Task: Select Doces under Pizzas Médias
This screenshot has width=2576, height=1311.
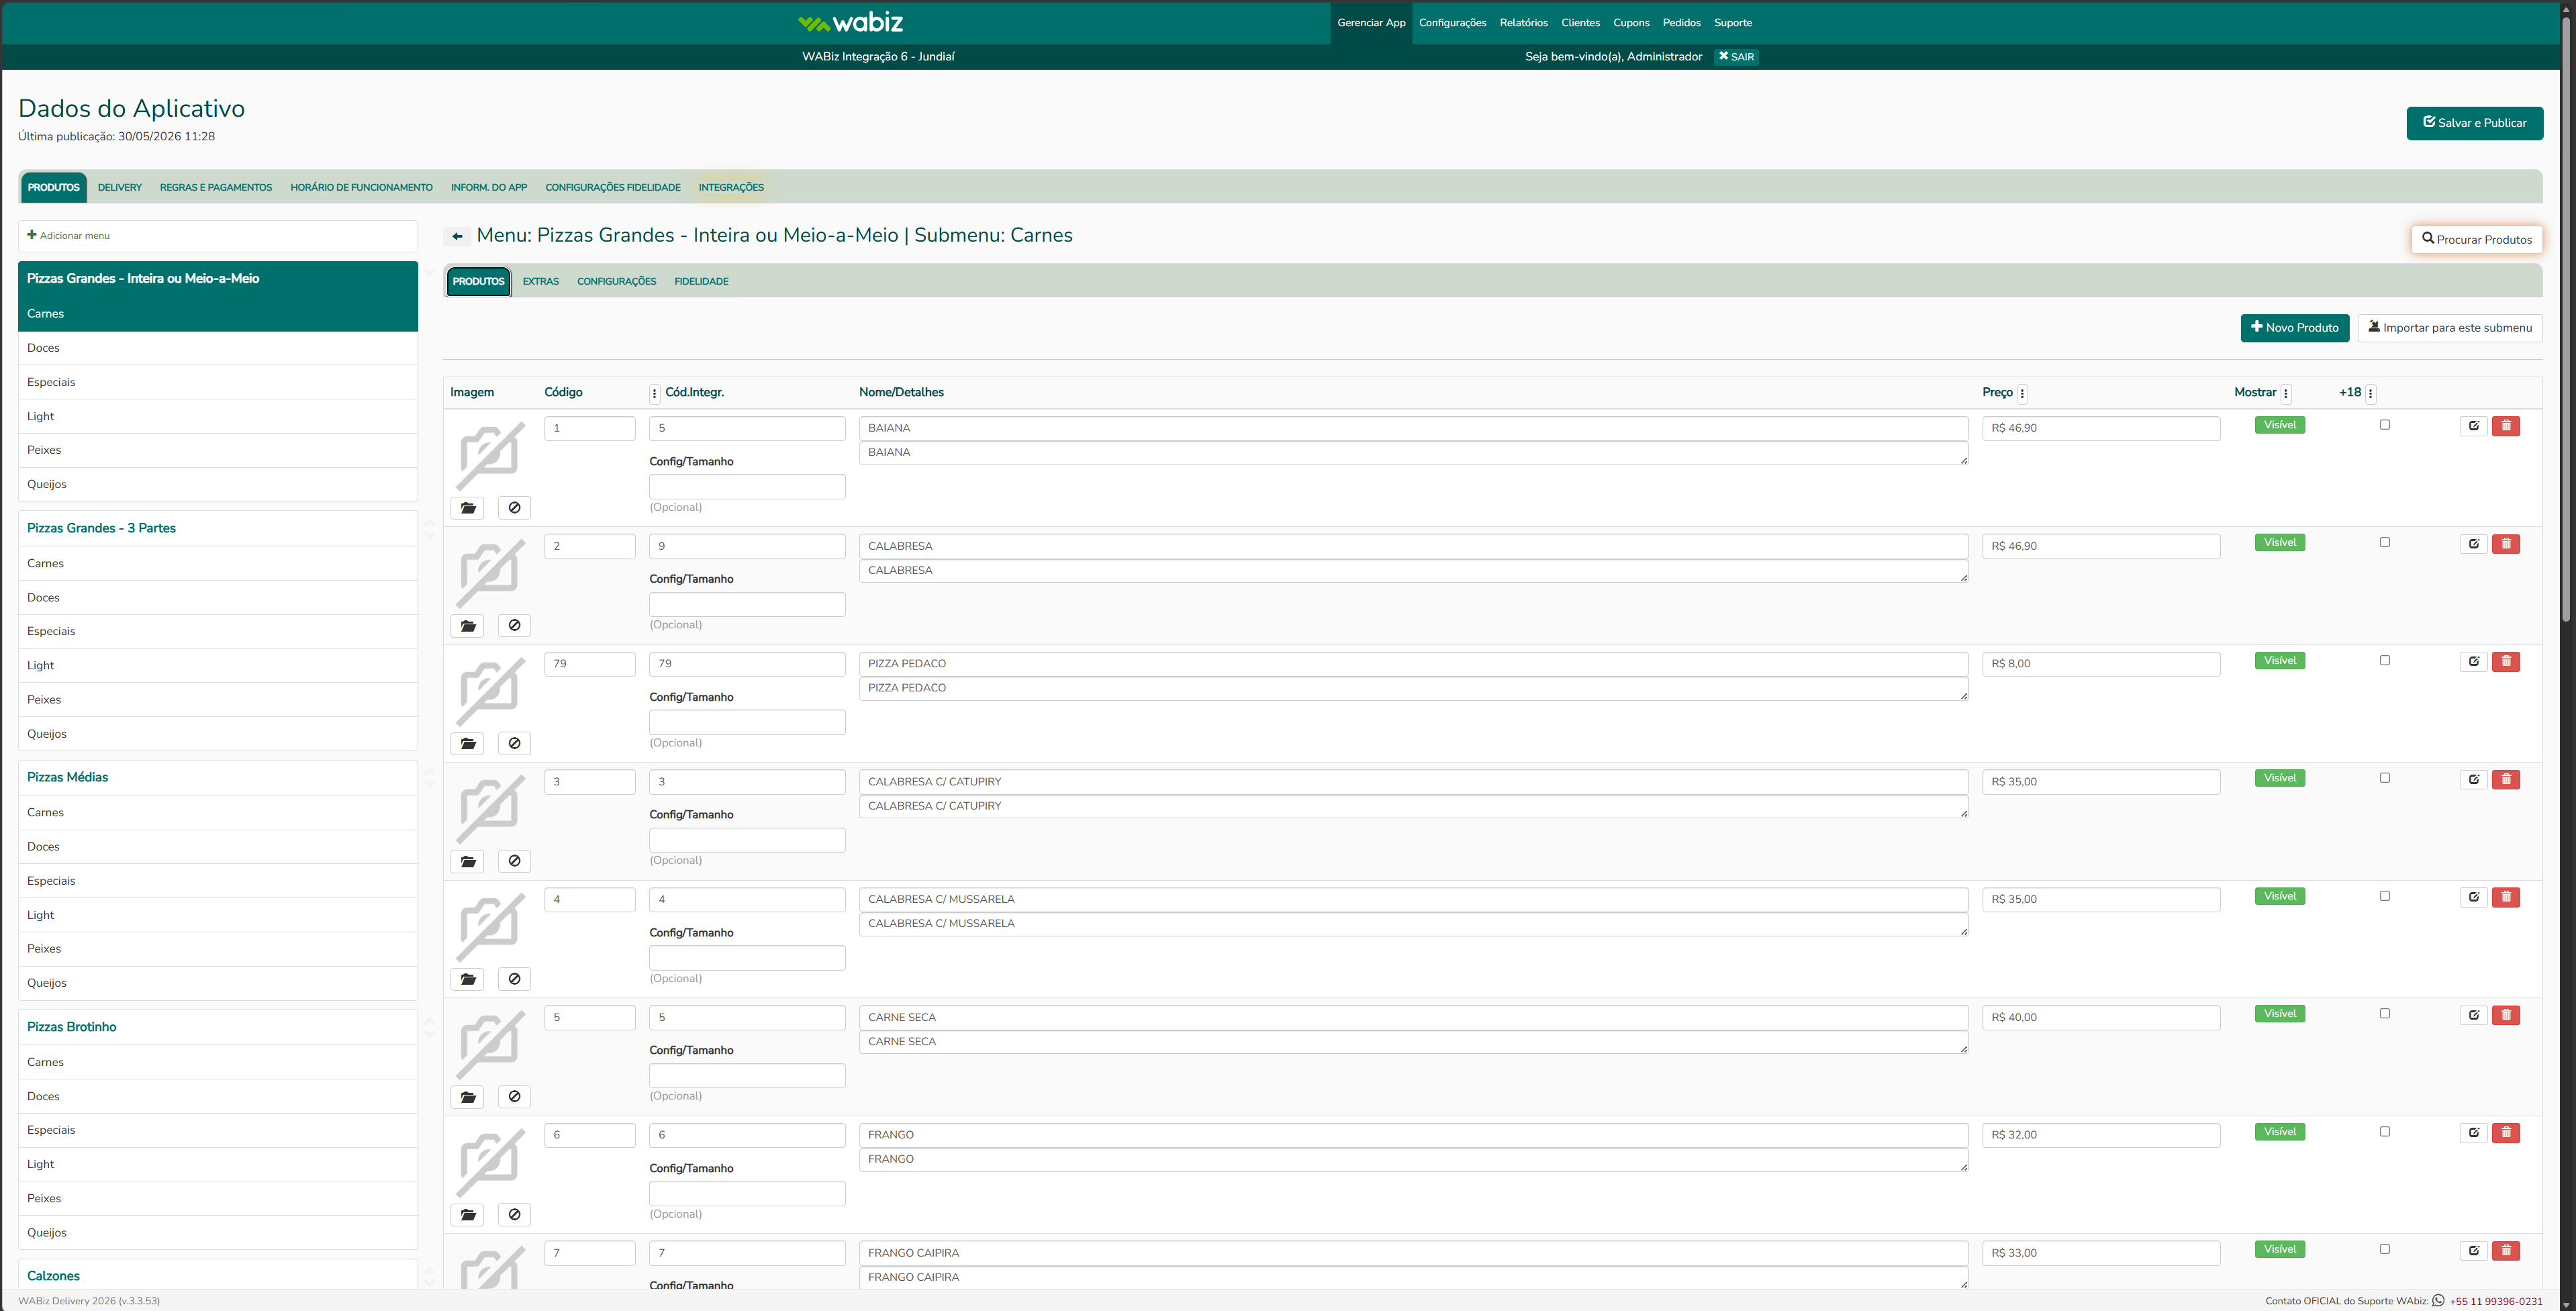Action: pos(218,847)
